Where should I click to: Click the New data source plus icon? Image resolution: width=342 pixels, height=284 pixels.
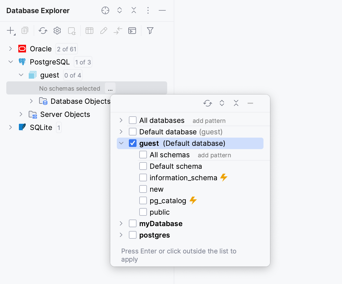(10, 31)
